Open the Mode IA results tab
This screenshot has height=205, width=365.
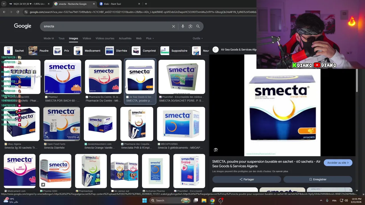coord(49,38)
